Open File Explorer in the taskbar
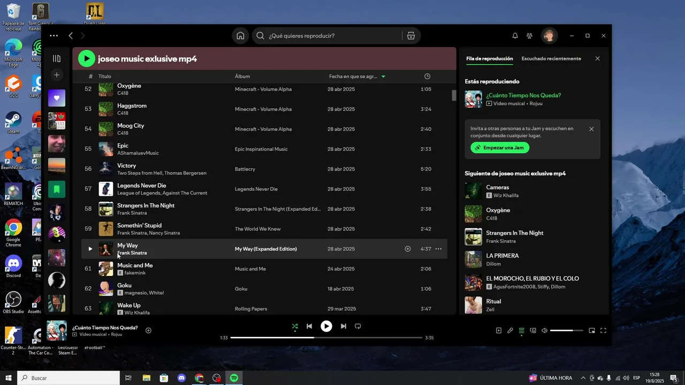The height and width of the screenshot is (385, 685). point(146,378)
